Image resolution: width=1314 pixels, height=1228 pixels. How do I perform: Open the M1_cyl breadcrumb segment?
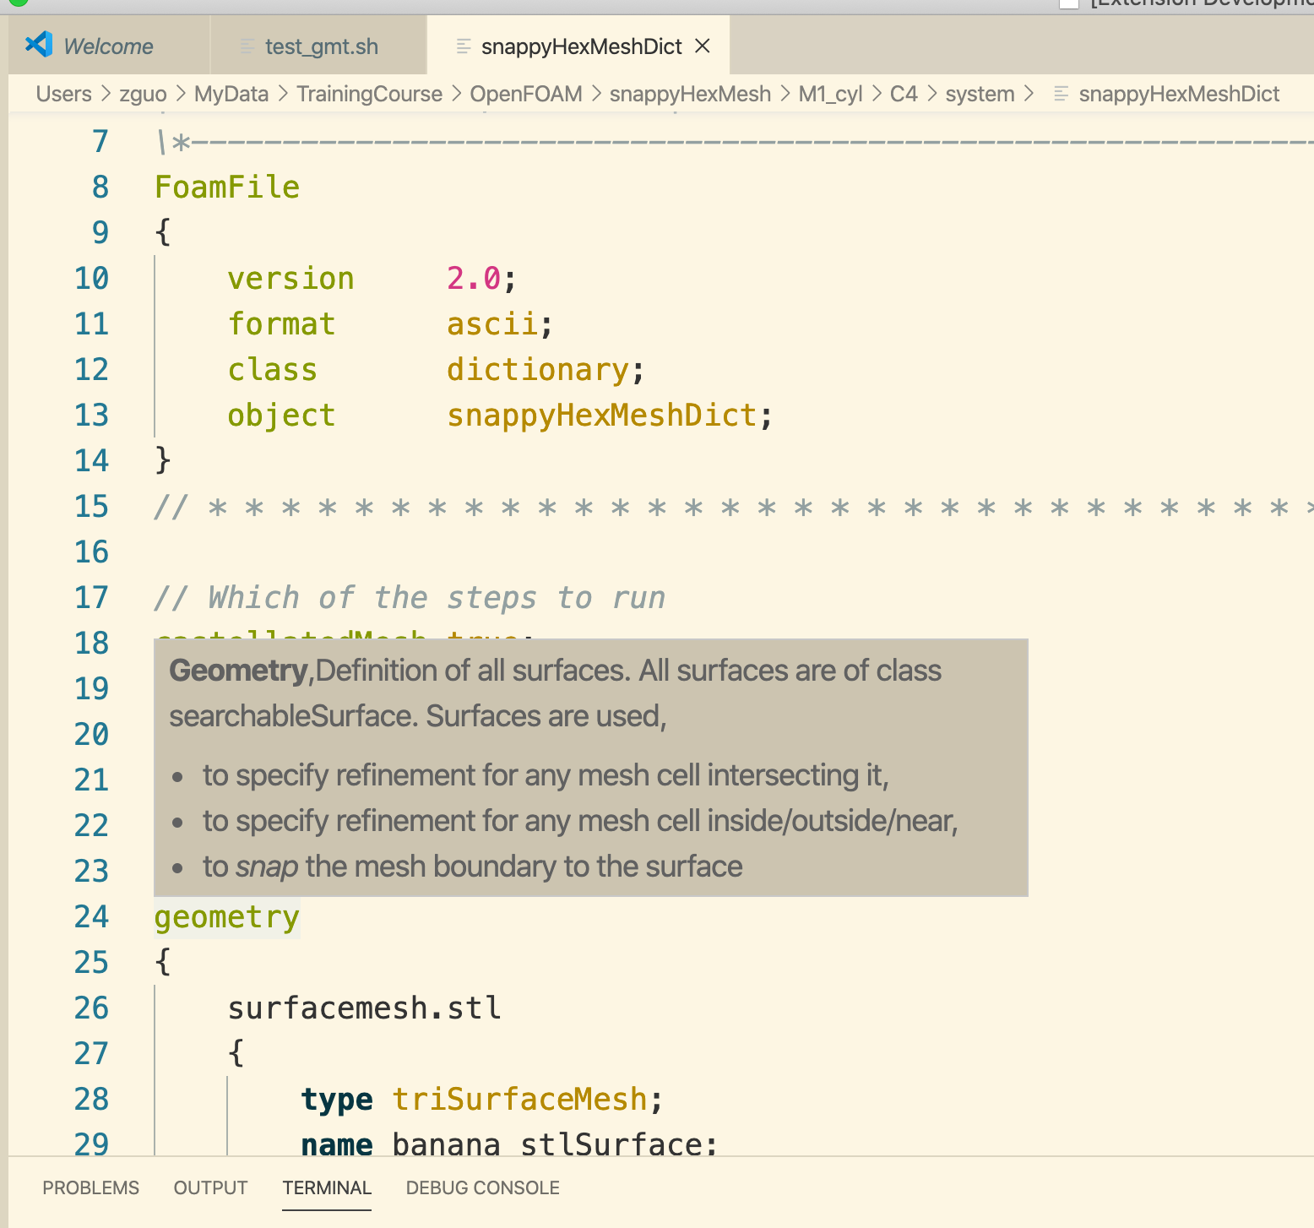[x=830, y=94]
